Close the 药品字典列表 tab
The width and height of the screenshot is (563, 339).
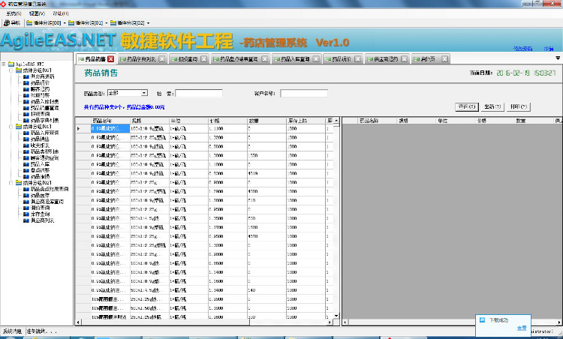(162, 58)
